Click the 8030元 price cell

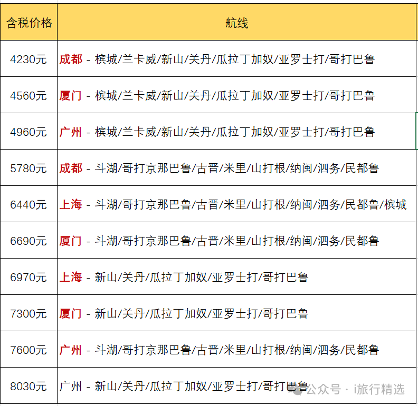point(29,386)
